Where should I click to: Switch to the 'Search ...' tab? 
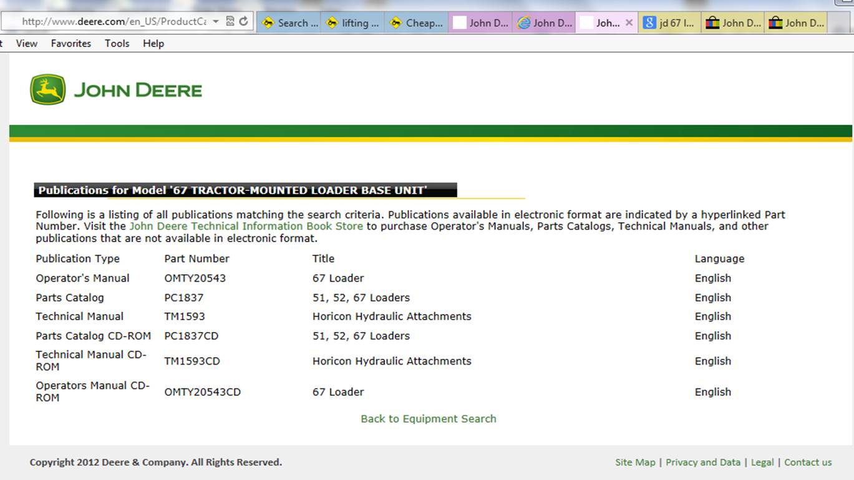click(289, 22)
